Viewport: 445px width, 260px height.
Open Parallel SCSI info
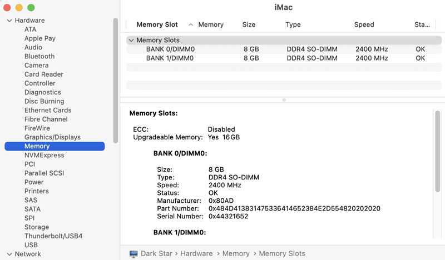(44, 173)
